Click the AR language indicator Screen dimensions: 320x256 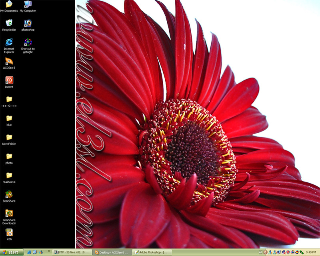pos(261,252)
